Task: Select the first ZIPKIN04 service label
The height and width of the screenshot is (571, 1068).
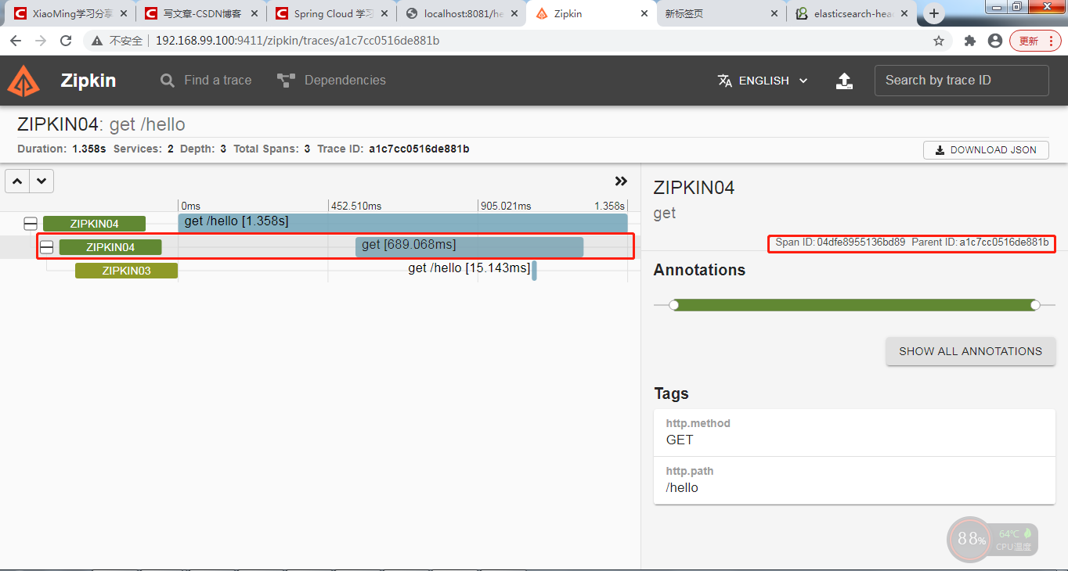Action: [94, 224]
